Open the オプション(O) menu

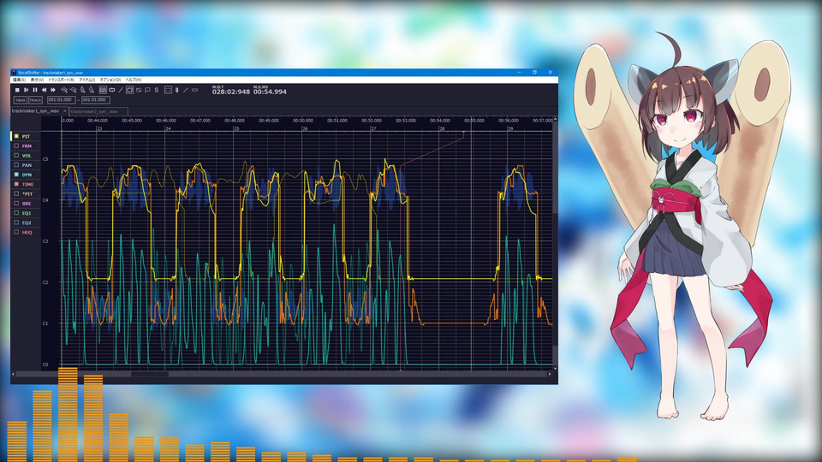pos(110,80)
